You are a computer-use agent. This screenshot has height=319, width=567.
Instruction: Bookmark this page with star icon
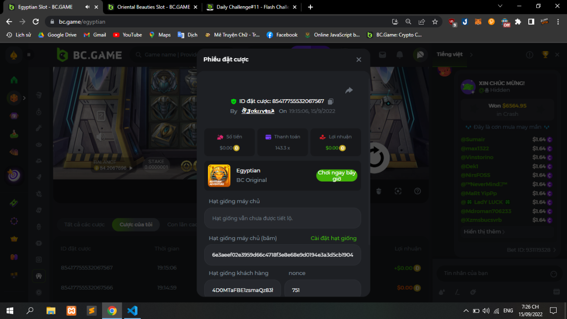coord(435,22)
